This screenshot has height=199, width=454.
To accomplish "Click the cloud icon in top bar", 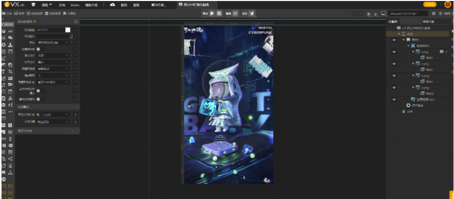I will point(113,5).
